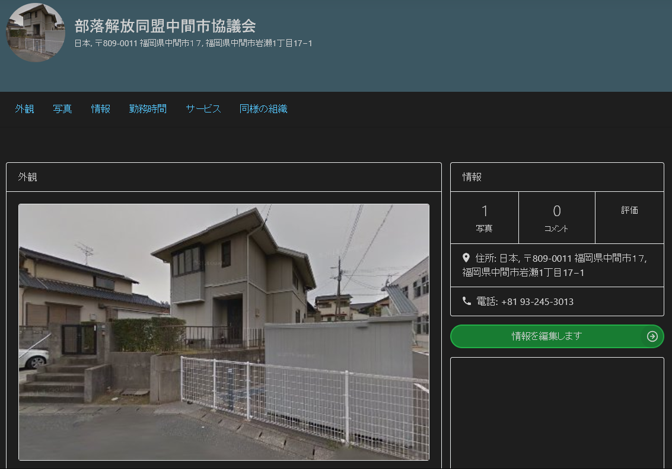Go to the 外観 navigation link

pos(24,109)
